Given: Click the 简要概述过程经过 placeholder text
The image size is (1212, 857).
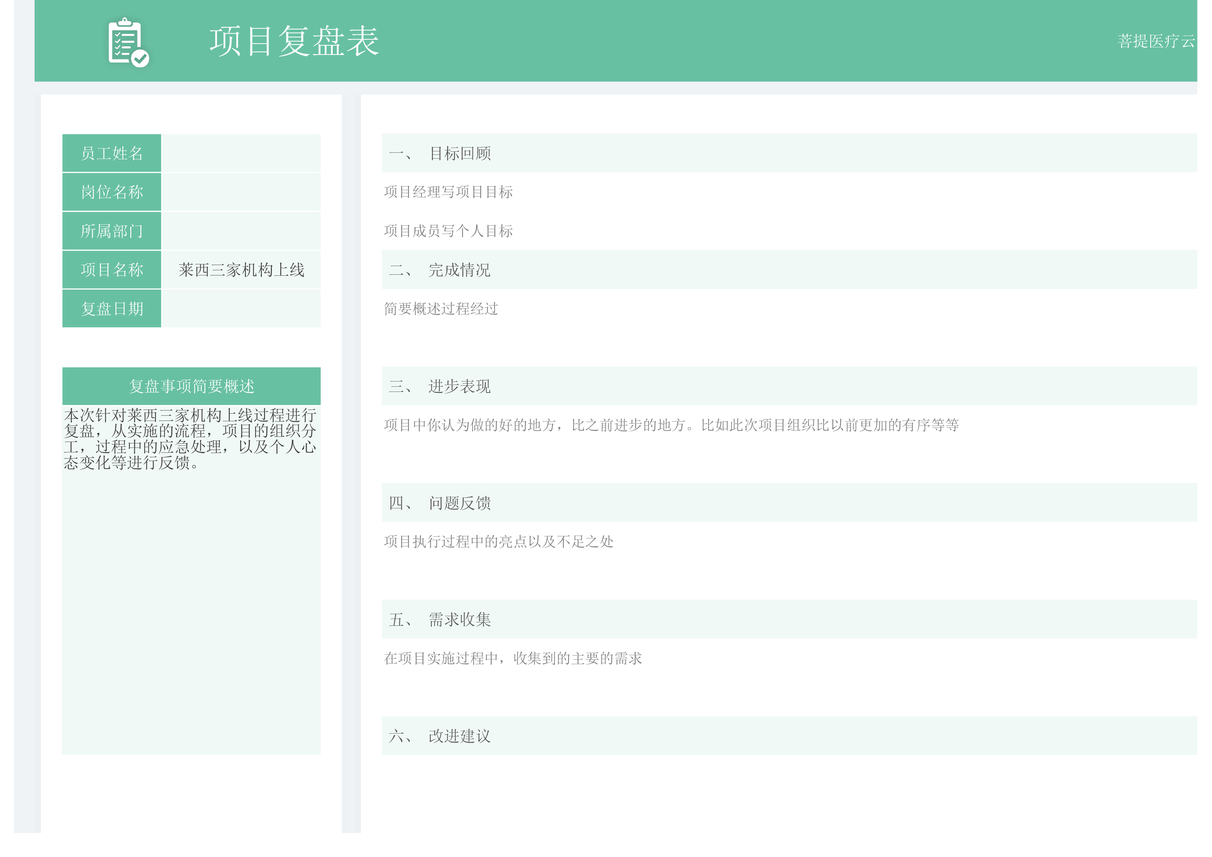Looking at the screenshot, I should (x=441, y=309).
